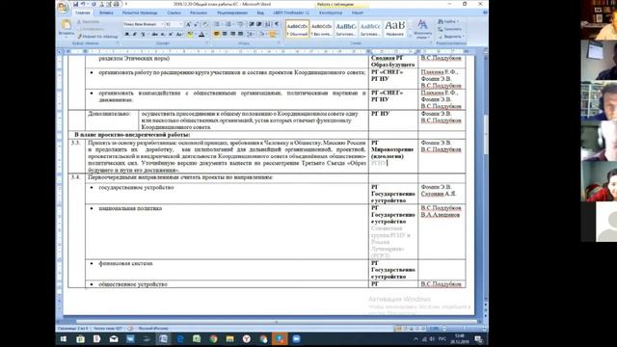
Task: Open Change Styles (Изменить стили)
Action: click(422, 29)
